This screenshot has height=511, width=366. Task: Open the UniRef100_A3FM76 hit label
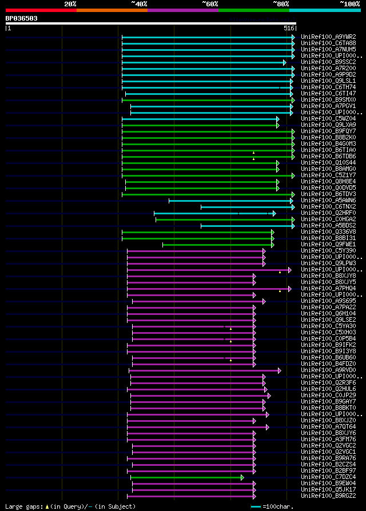(328, 440)
